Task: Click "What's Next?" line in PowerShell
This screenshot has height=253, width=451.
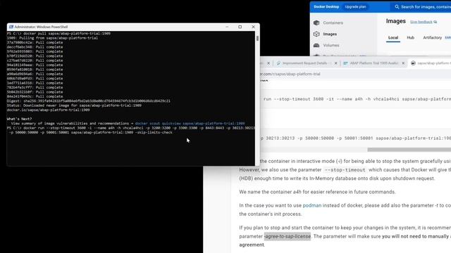Action: tap(19, 119)
